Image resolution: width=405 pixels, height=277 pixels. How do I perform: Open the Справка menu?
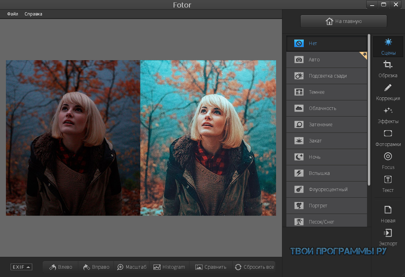(x=33, y=14)
